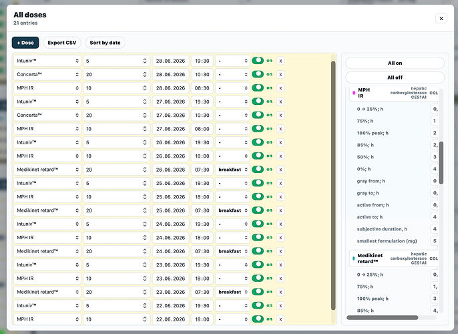Adjust dose amount stepper for Concerta 28.06.2026
Screen dimensions: 458x334
pos(145,75)
